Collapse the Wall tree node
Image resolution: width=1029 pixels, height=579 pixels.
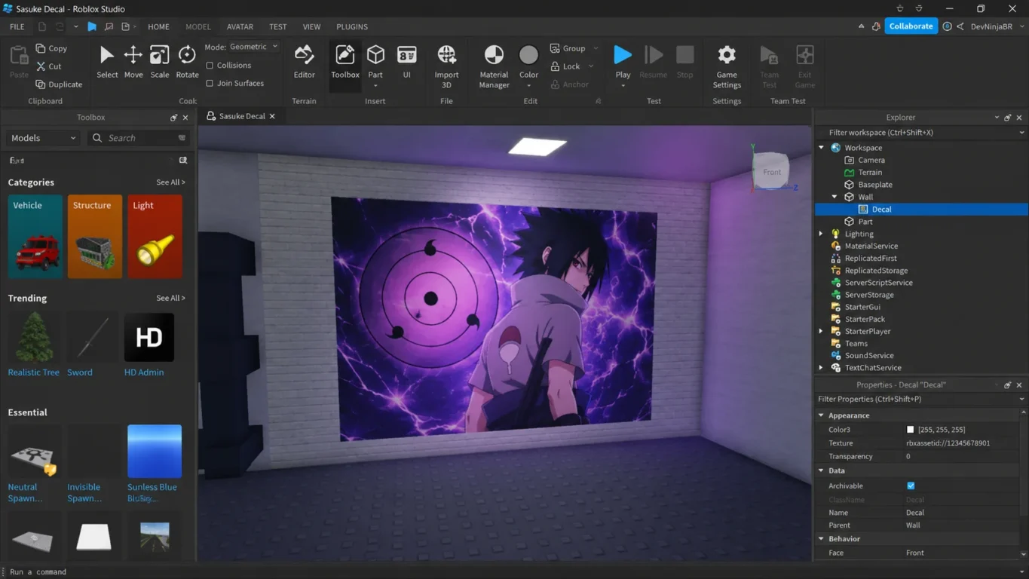click(x=835, y=197)
